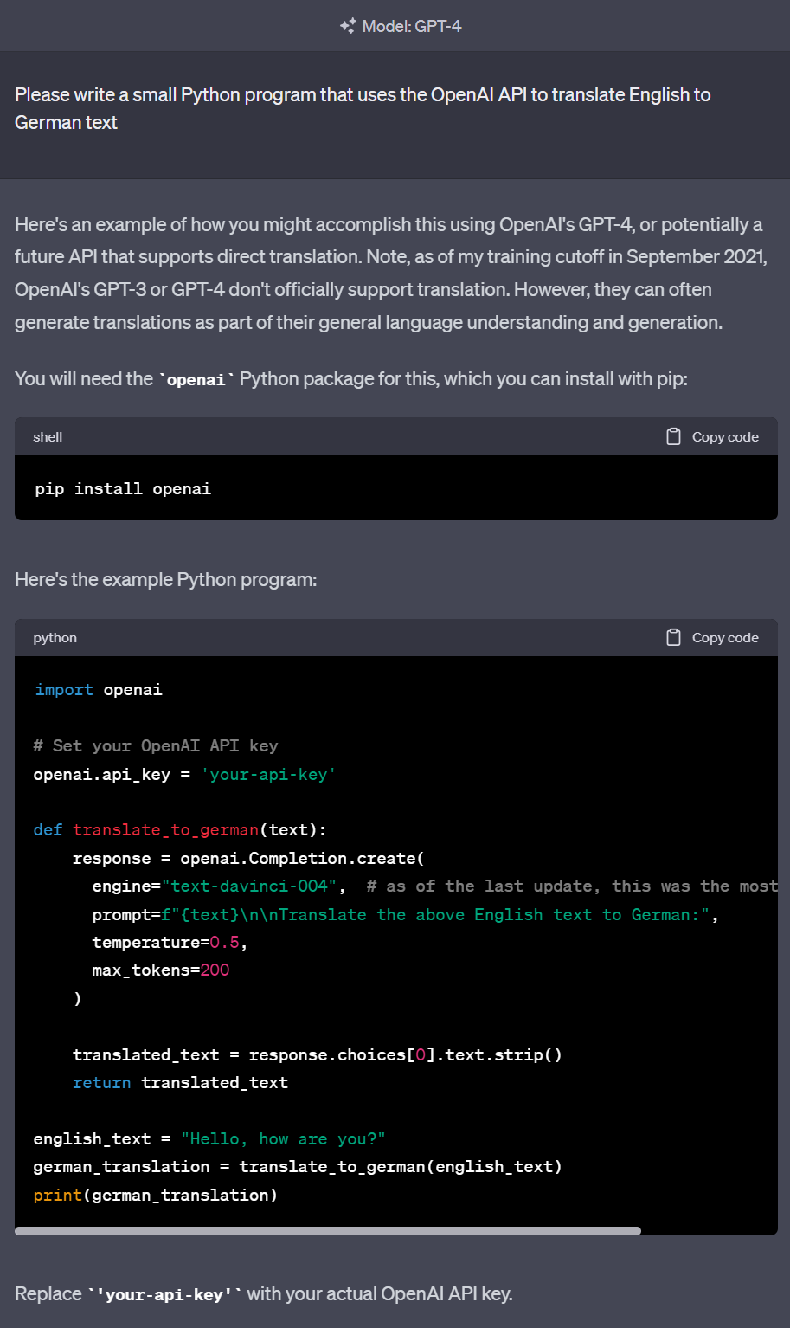This screenshot has width=790, height=1328.
Task: Click the print(german_translation) line
Action: (155, 1196)
